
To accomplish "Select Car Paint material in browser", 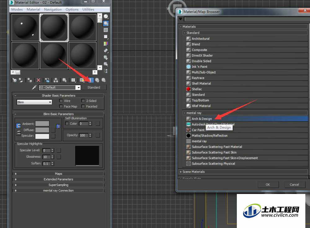I will point(247,130).
